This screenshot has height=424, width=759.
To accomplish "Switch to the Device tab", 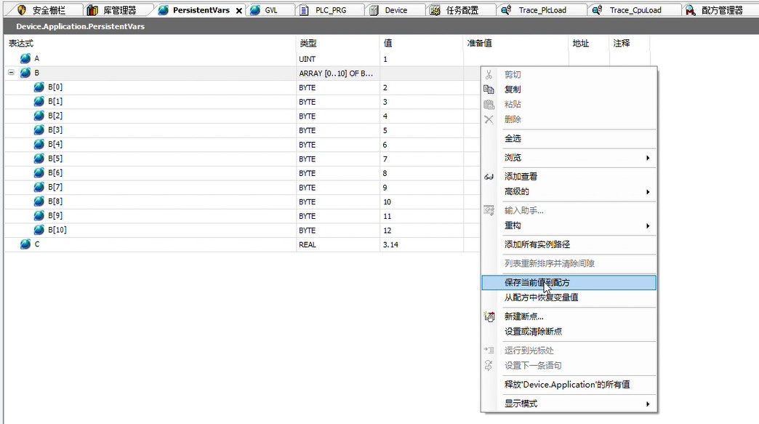I will pos(396,9).
